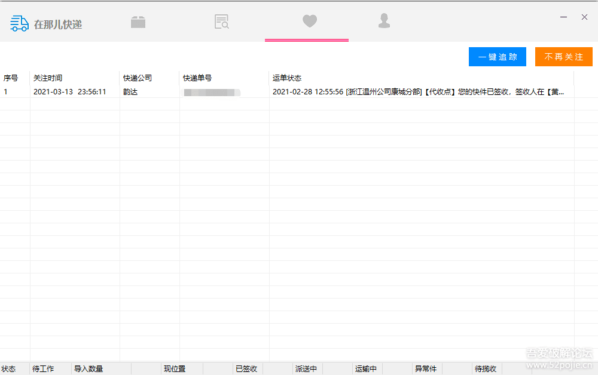This screenshot has height=375, width=598.
Task: Click the 派送中 status bar item
Action: pos(306,368)
